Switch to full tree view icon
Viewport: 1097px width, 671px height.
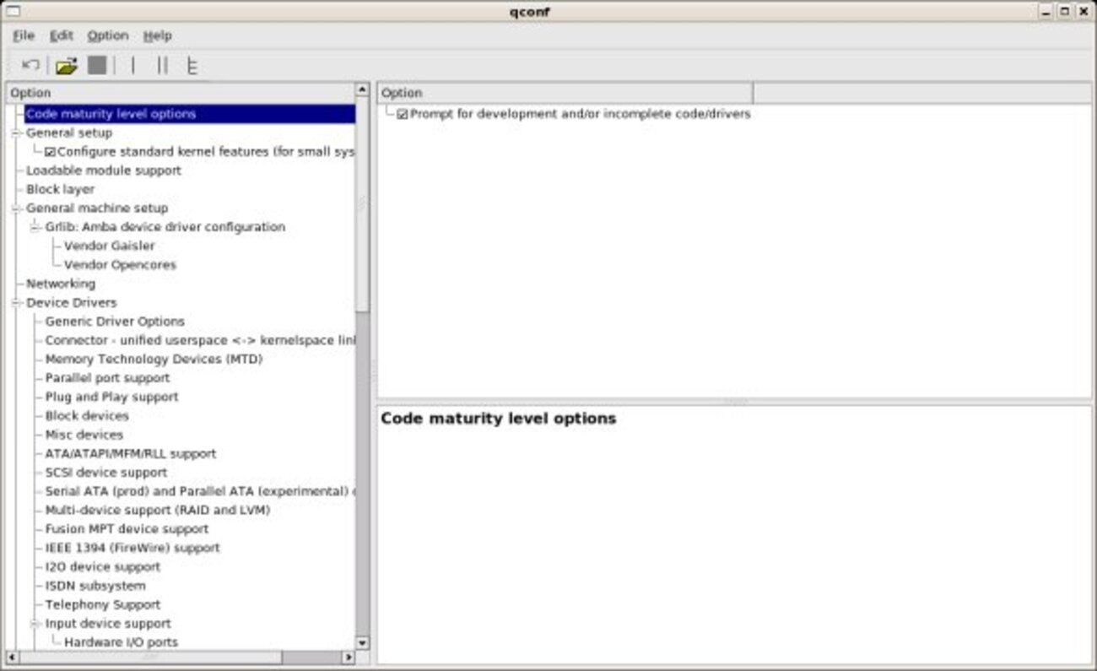[x=192, y=64]
